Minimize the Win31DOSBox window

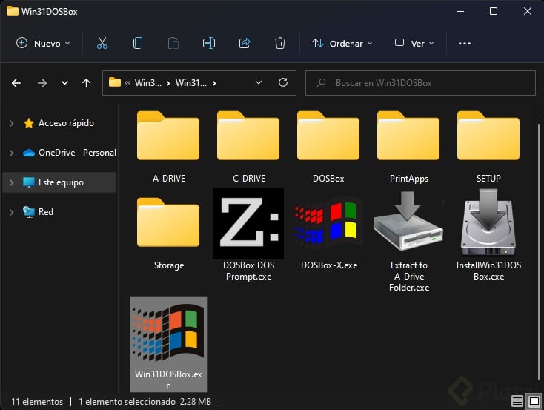coord(460,11)
